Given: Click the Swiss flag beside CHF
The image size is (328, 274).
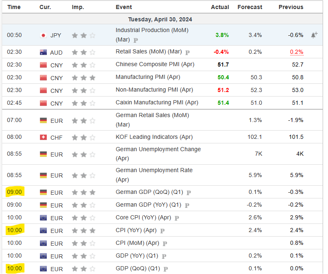Looking at the screenshot, I should [x=43, y=138].
